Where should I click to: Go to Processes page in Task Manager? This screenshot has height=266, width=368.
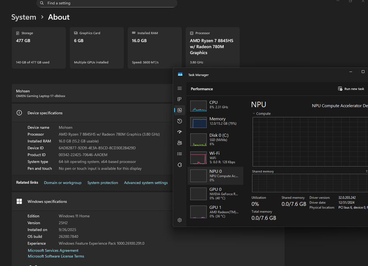(179, 99)
